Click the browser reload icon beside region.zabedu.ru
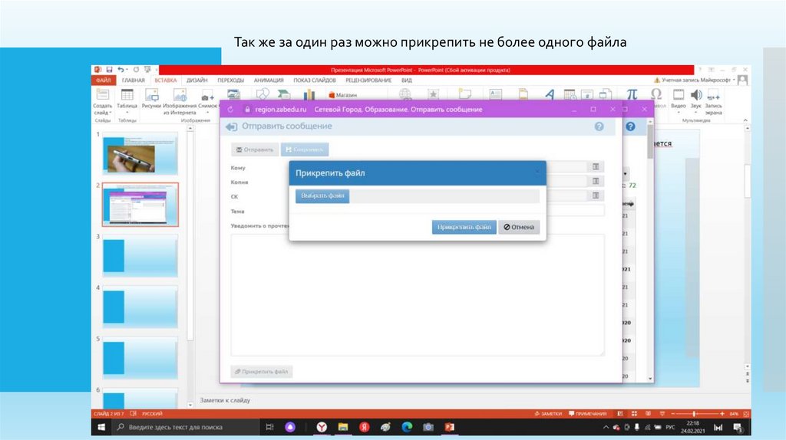 [230, 110]
